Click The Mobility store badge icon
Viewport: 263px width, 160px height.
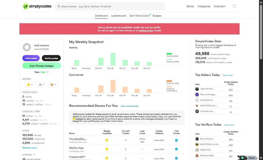[x=107, y=140]
